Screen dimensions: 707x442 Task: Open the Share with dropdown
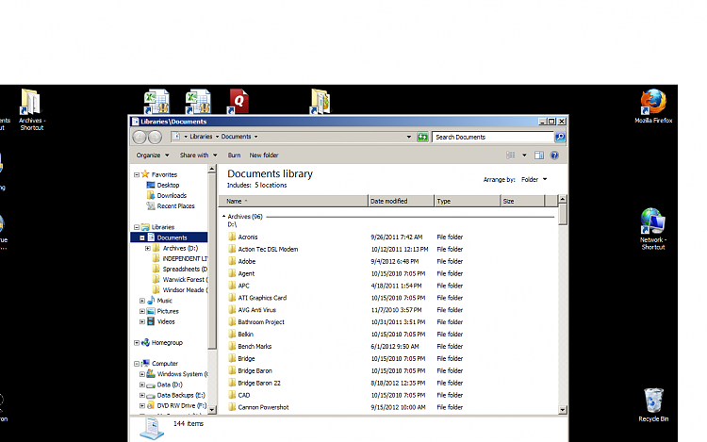pyautogui.click(x=198, y=155)
